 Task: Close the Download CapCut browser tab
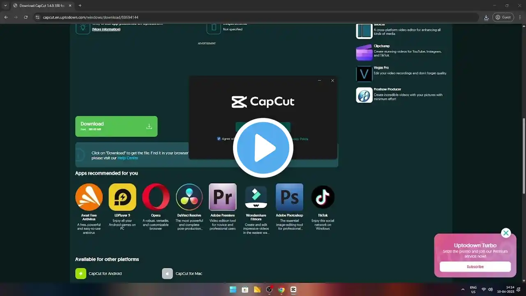pyautogui.click(x=69, y=6)
